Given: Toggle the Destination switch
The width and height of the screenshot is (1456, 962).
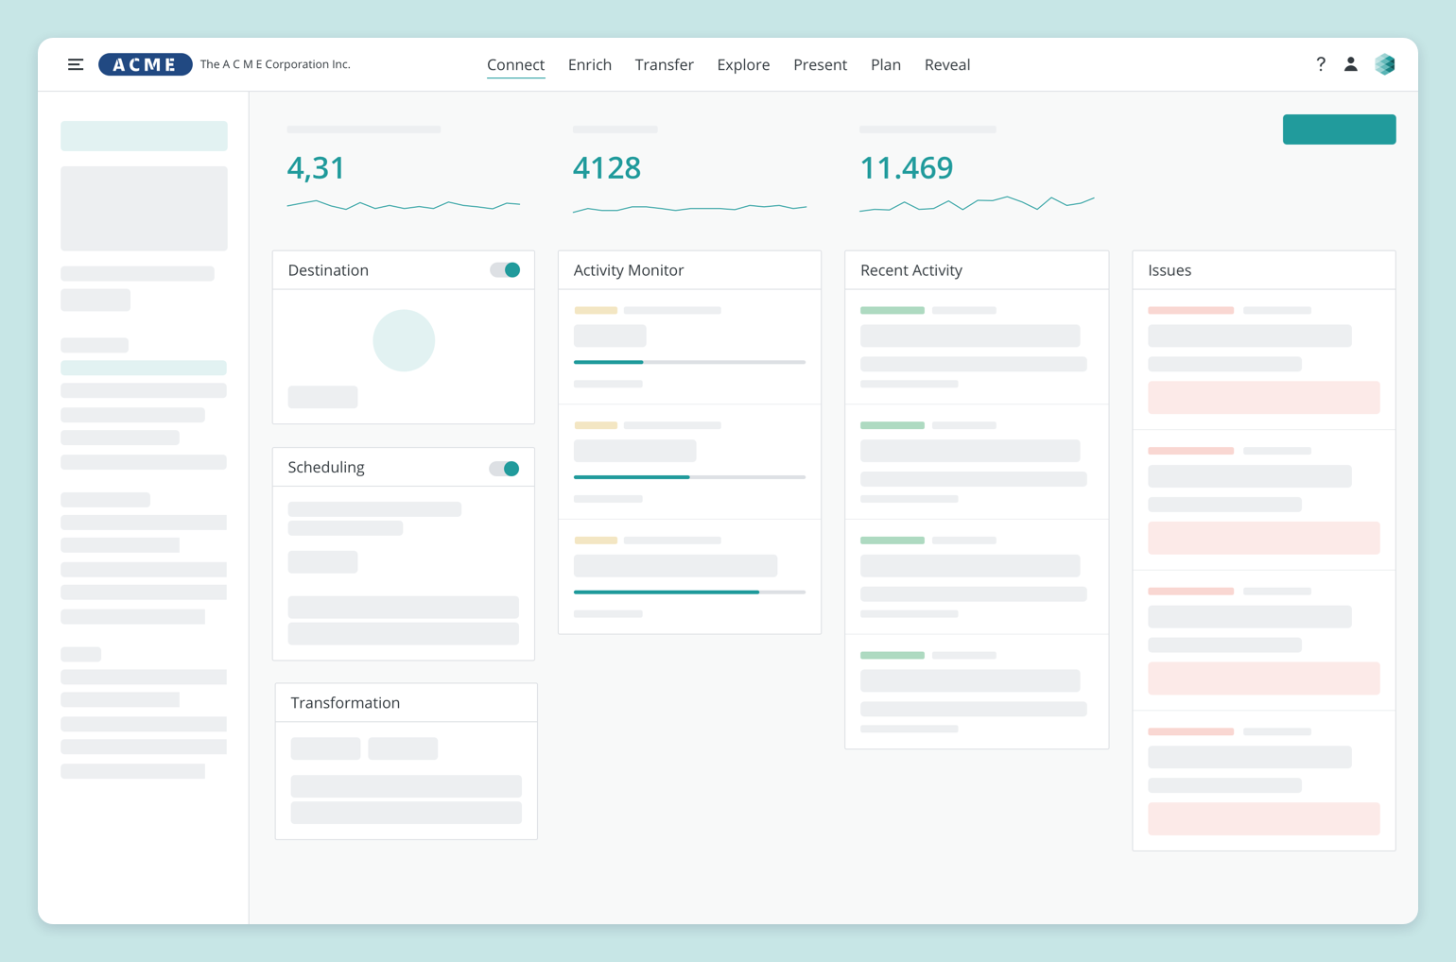Looking at the screenshot, I should (505, 270).
